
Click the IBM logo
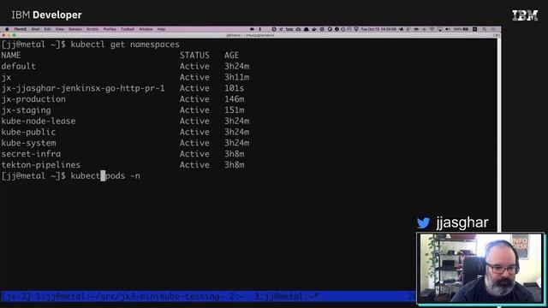point(525,15)
